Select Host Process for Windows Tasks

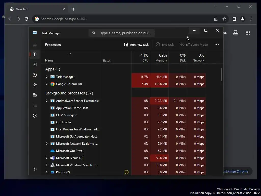[123, 129]
